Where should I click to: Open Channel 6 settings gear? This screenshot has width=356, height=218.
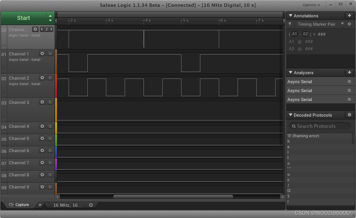click(42, 150)
